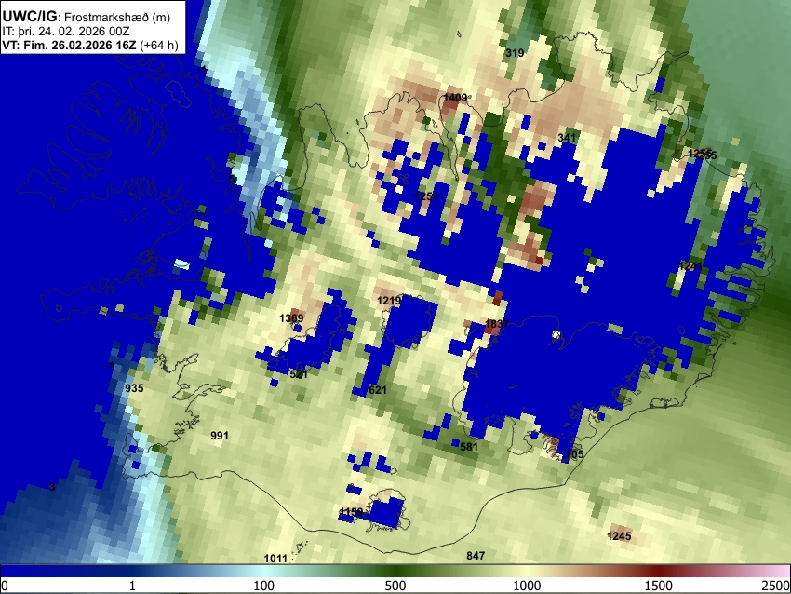Click the map value 581
This screenshot has height=594, width=791.
tap(469, 447)
